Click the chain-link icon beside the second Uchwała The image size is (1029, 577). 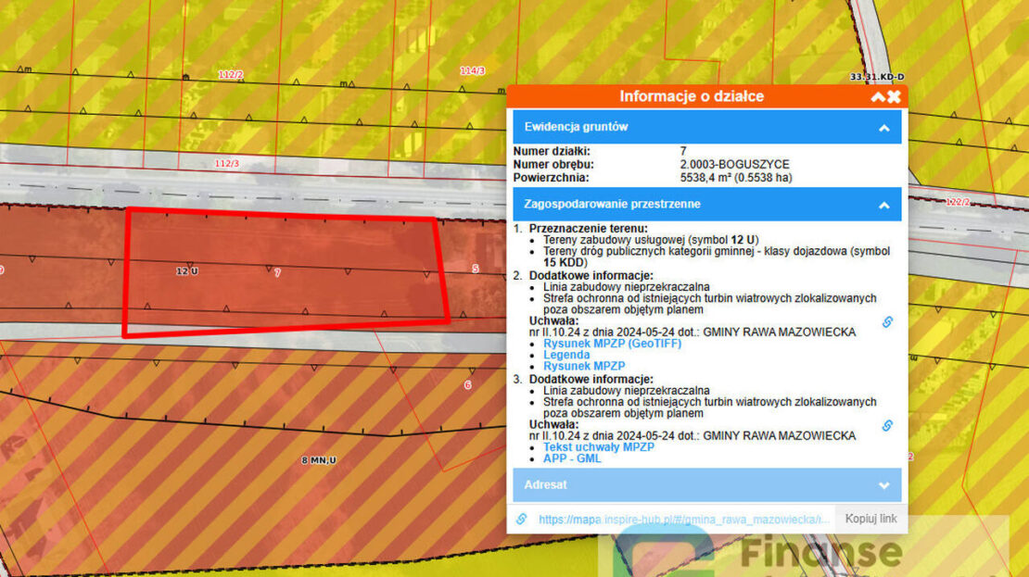coord(887,425)
